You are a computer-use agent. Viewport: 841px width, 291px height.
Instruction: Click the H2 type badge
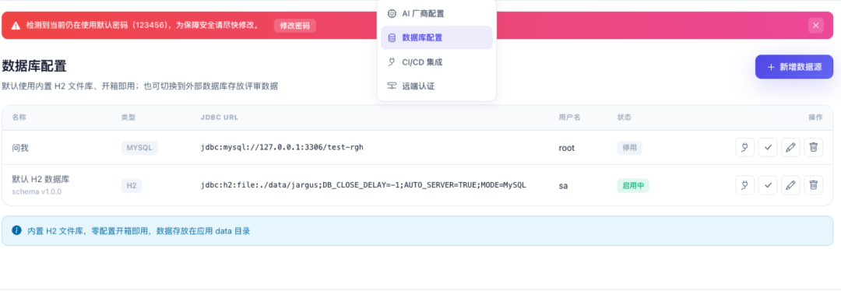pyautogui.click(x=132, y=185)
